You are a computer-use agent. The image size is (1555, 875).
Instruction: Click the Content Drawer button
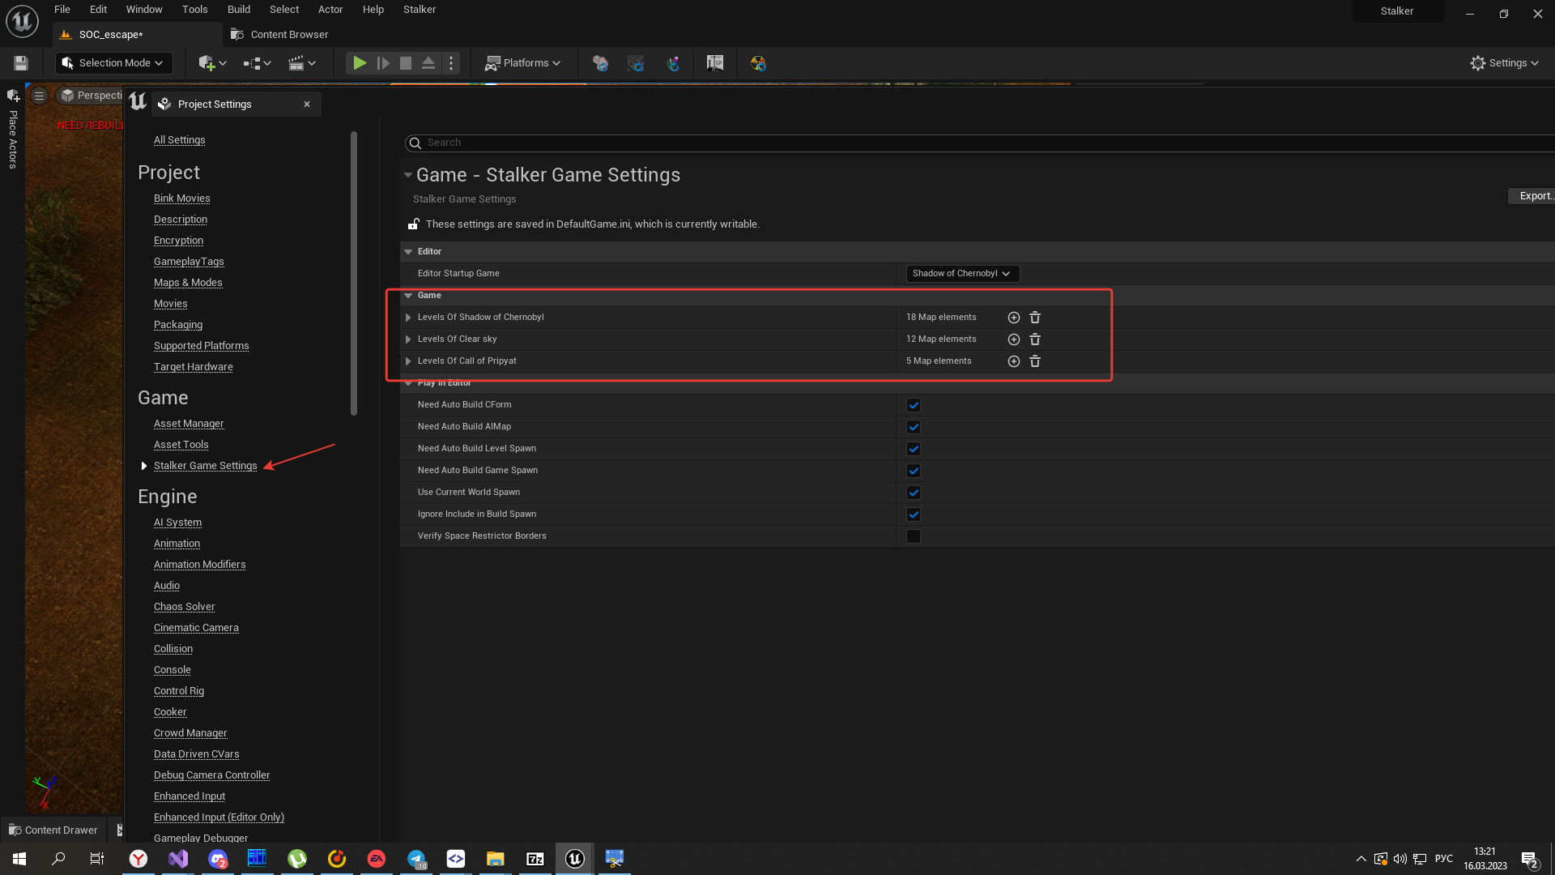pyautogui.click(x=53, y=830)
